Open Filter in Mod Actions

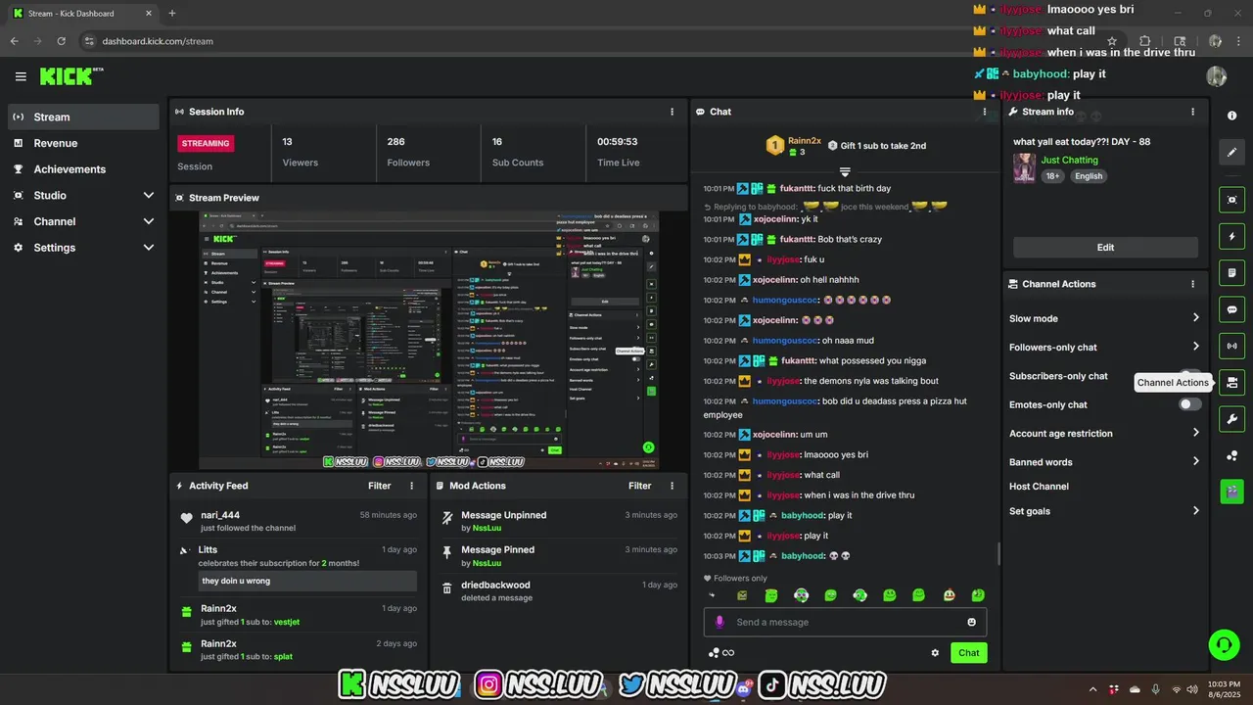pyautogui.click(x=639, y=486)
